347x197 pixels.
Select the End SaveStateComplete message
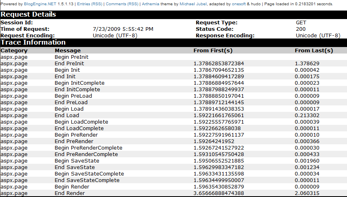pos(87,180)
